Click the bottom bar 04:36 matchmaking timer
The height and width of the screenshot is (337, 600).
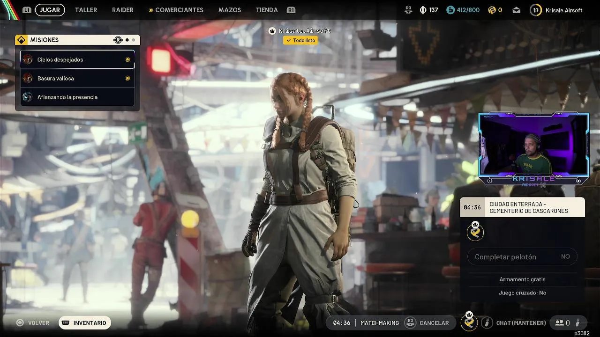(342, 322)
